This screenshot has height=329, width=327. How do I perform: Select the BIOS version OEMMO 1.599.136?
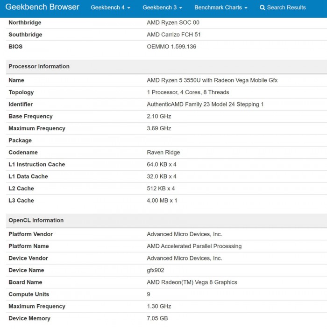[171, 47]
